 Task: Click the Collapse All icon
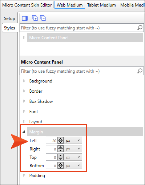click(x=43, y=18)
